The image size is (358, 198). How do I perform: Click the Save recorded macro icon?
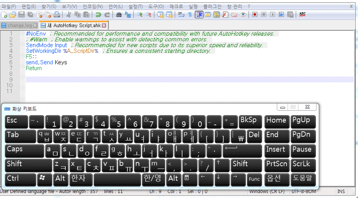[x=290, y=15]
